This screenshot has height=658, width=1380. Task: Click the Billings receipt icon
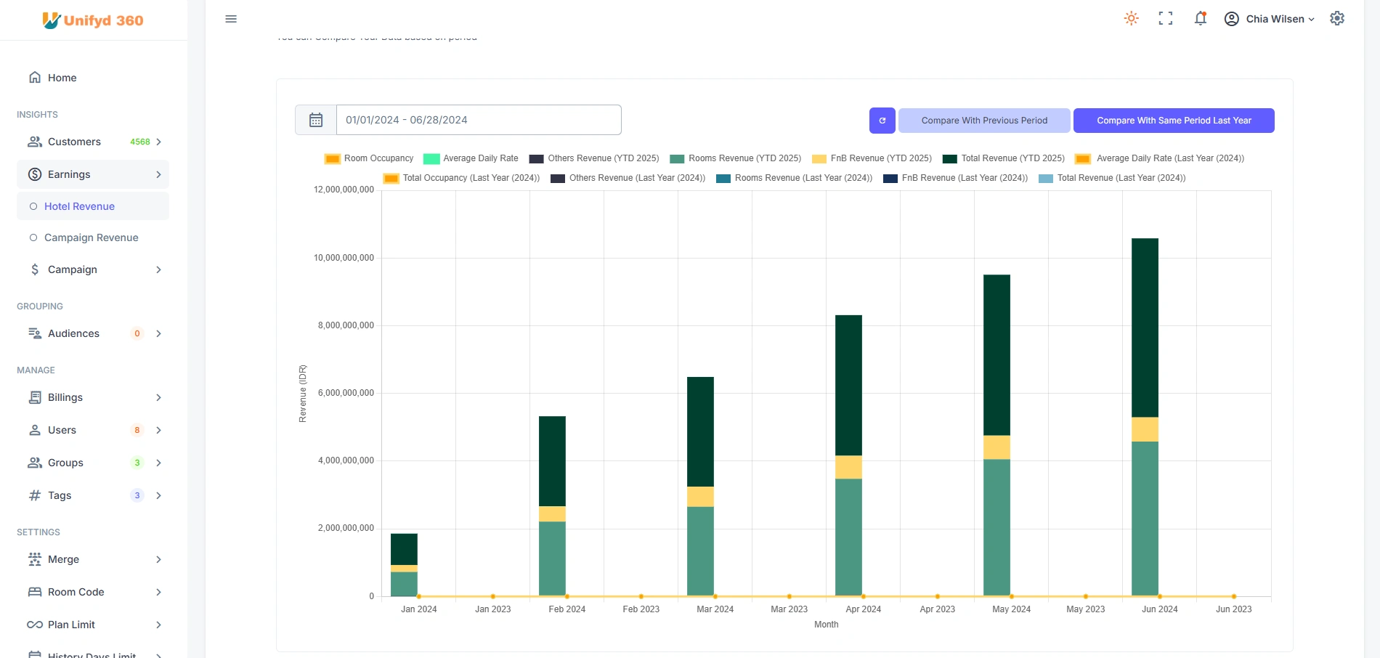(35, 397)
